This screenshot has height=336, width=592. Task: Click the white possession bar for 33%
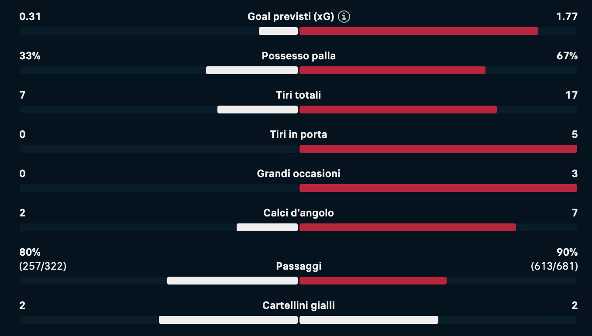pos(252,70)
